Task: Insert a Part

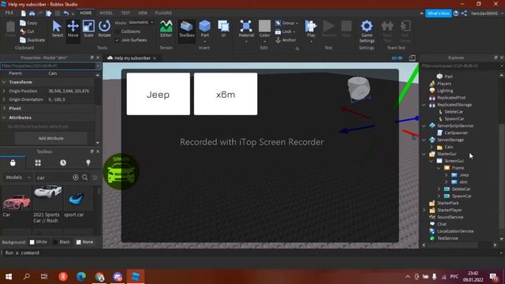Action: [205, 28]
